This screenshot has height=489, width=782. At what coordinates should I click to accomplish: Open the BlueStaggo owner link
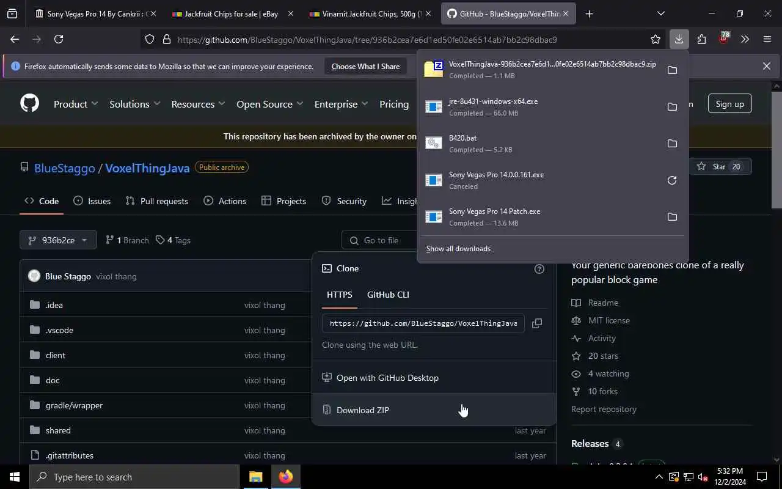pyautogui.click(x=65, y=168)
